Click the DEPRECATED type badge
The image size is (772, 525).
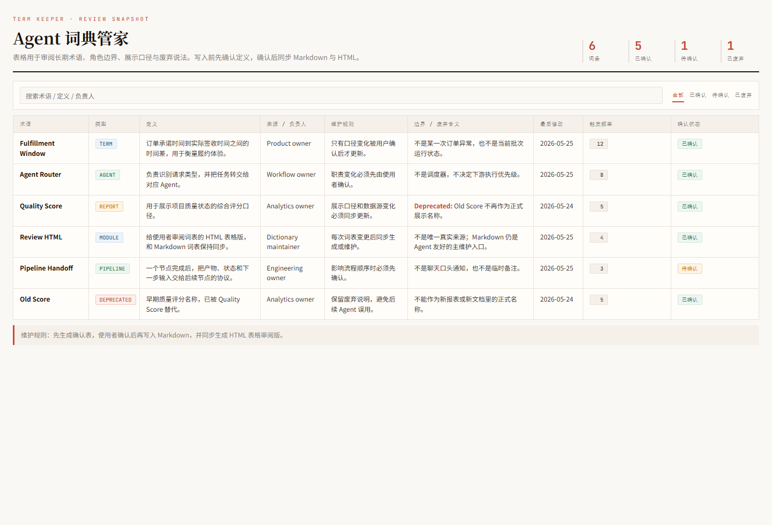pyautogui.click(x=116, y=300)
